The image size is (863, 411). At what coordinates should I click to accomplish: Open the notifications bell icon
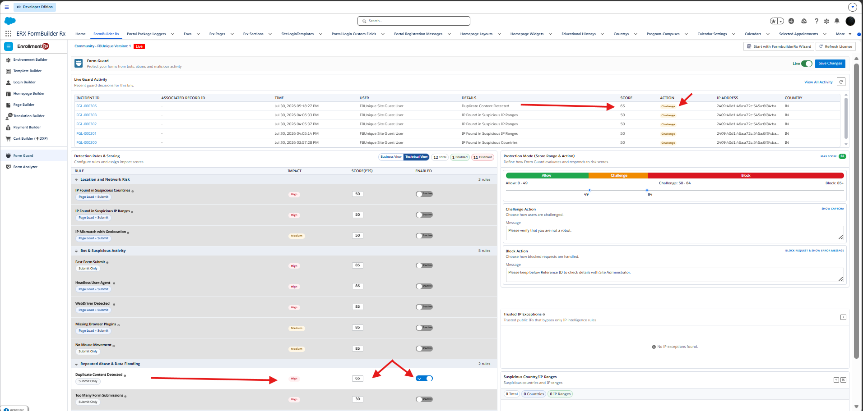point(837,21)
